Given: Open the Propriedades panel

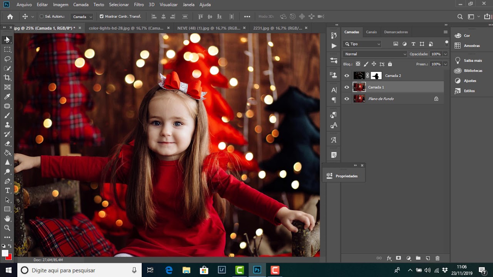Looking at the screenshot, I should click(x=342, y=176).
